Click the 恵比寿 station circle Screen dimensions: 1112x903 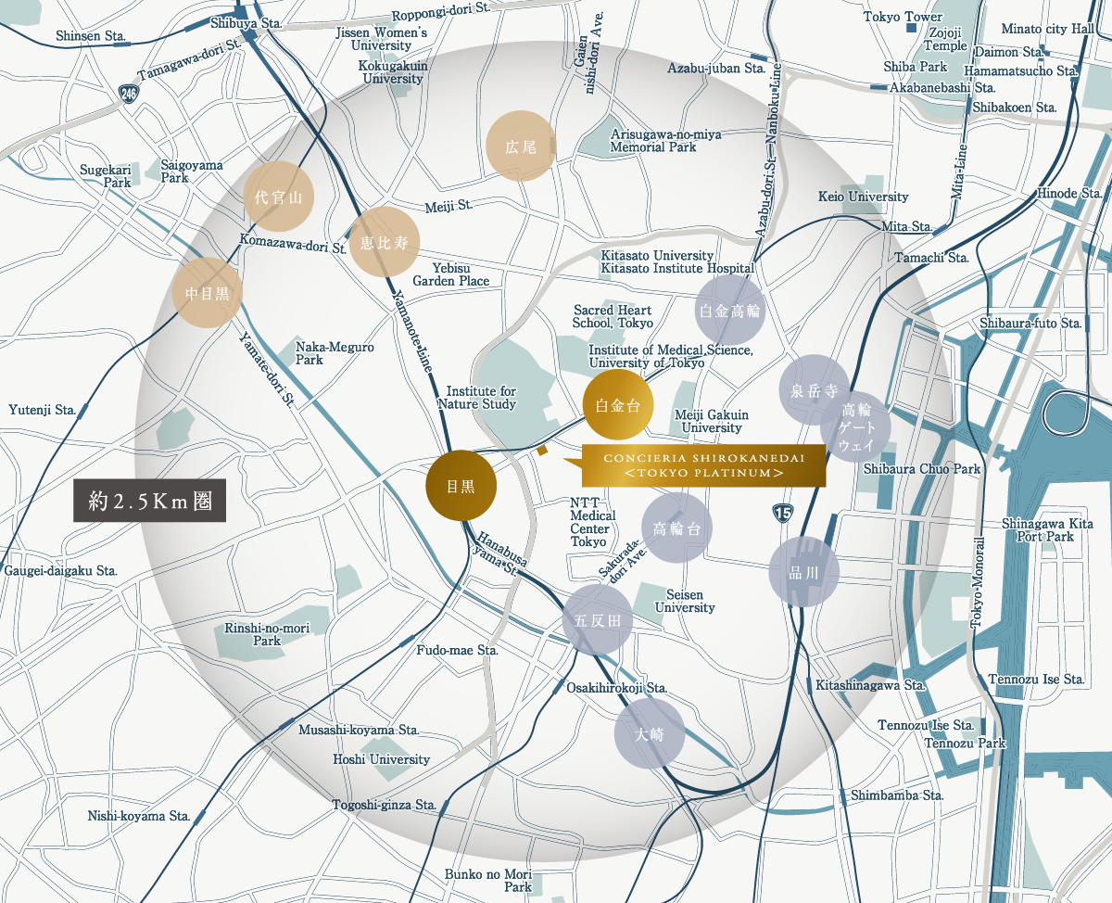point(385,244)
